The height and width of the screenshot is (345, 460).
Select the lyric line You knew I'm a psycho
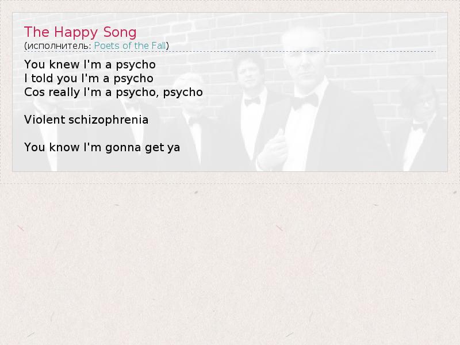coord(90,64)
